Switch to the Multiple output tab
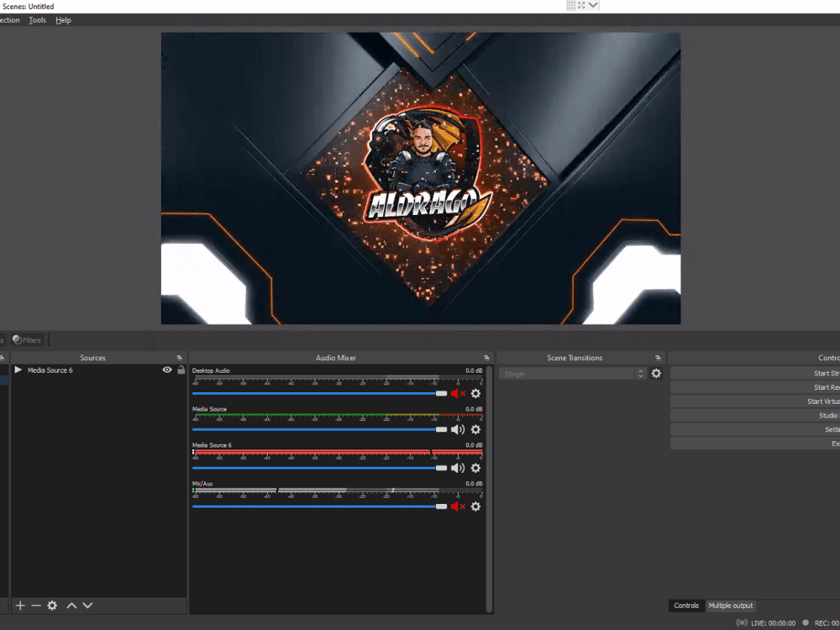840x630 pixels. pyautogui.click(x=731, y=606)
